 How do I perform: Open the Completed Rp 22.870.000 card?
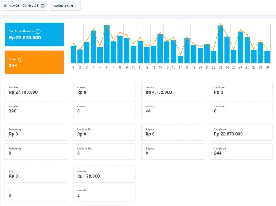pos(241,132)
